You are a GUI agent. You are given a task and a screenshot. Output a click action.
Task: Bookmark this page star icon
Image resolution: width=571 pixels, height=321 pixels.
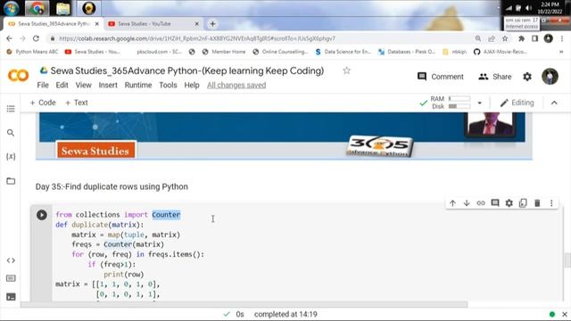tap(505, 38)
